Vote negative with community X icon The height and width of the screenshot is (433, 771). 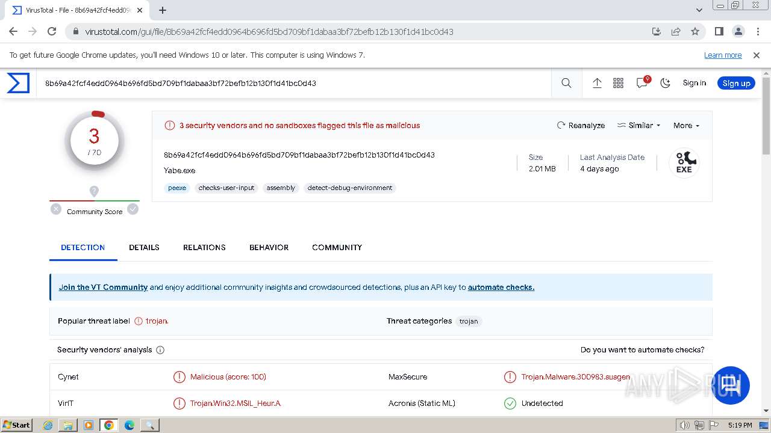(x=56, y=209)
